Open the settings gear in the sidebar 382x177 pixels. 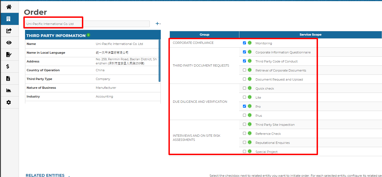click(9, 102)
